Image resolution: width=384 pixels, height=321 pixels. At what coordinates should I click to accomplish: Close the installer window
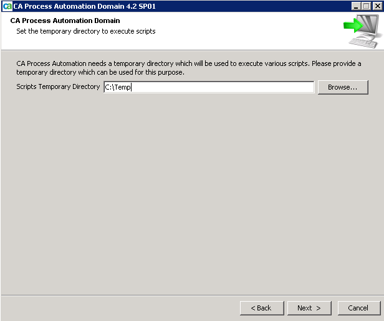point(377,6)
